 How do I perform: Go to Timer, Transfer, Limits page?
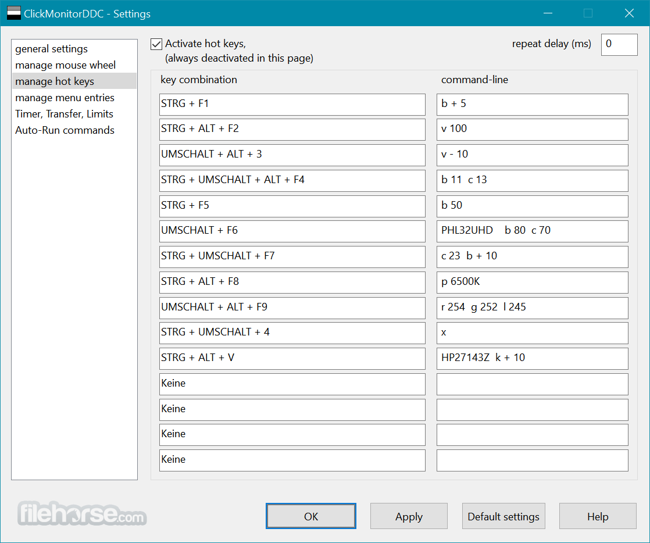coord(74,113)
